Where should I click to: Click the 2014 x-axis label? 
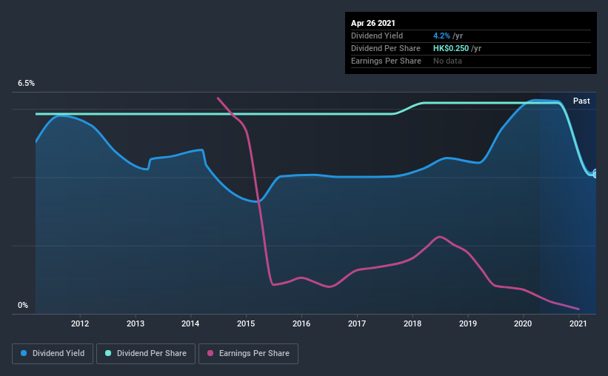190,323
